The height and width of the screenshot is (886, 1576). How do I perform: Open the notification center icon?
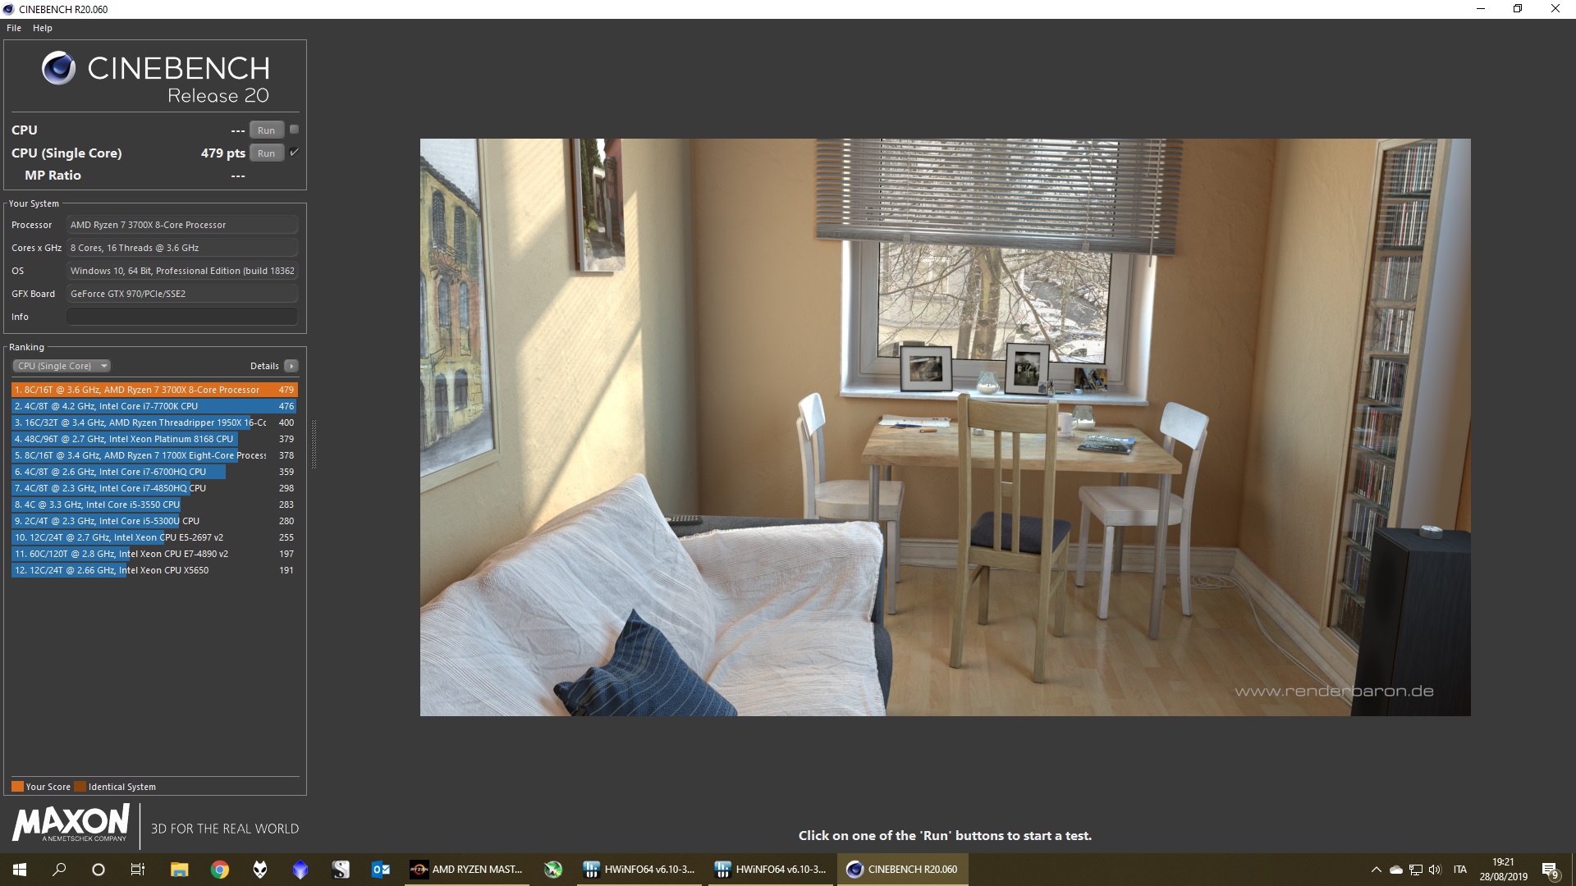click(x=1550, y=870)
